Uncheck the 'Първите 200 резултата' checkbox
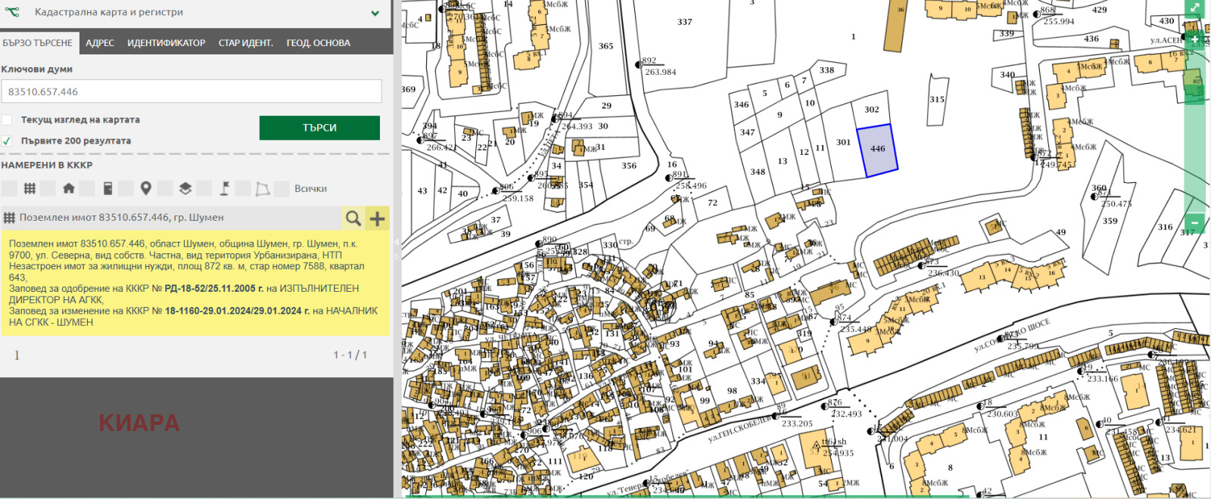Image resolution: width=1211 pixels, height=499 pixels. click(x=7, y=141)
